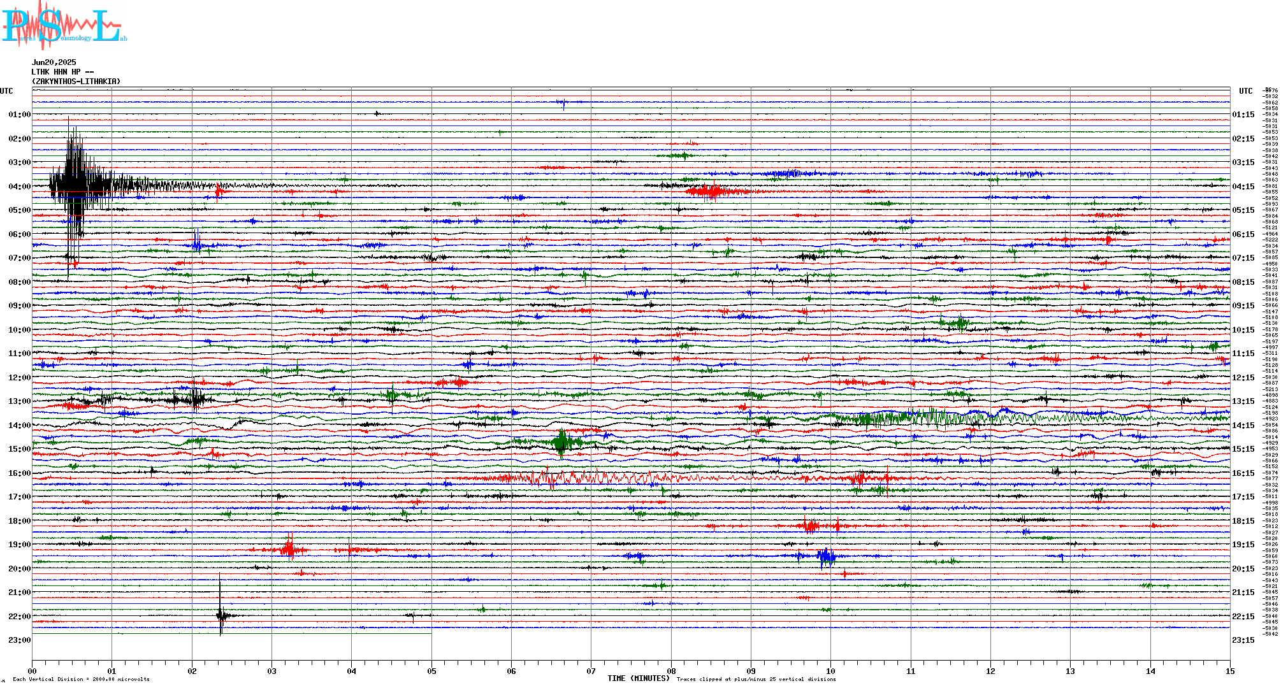Screen dimensions: 1281x688
Task: Click the 17:15 time label
Action: pos(1243,497)
